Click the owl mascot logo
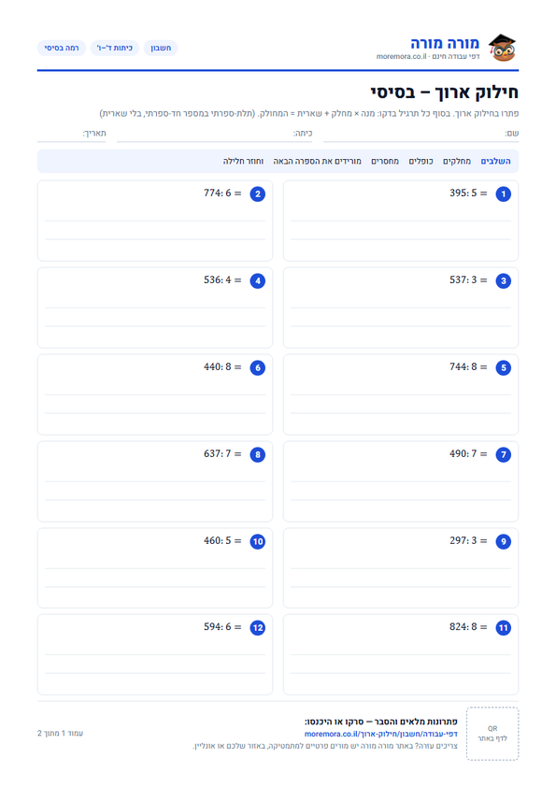Viewport: 556px width, 787px height. point(503,48)
